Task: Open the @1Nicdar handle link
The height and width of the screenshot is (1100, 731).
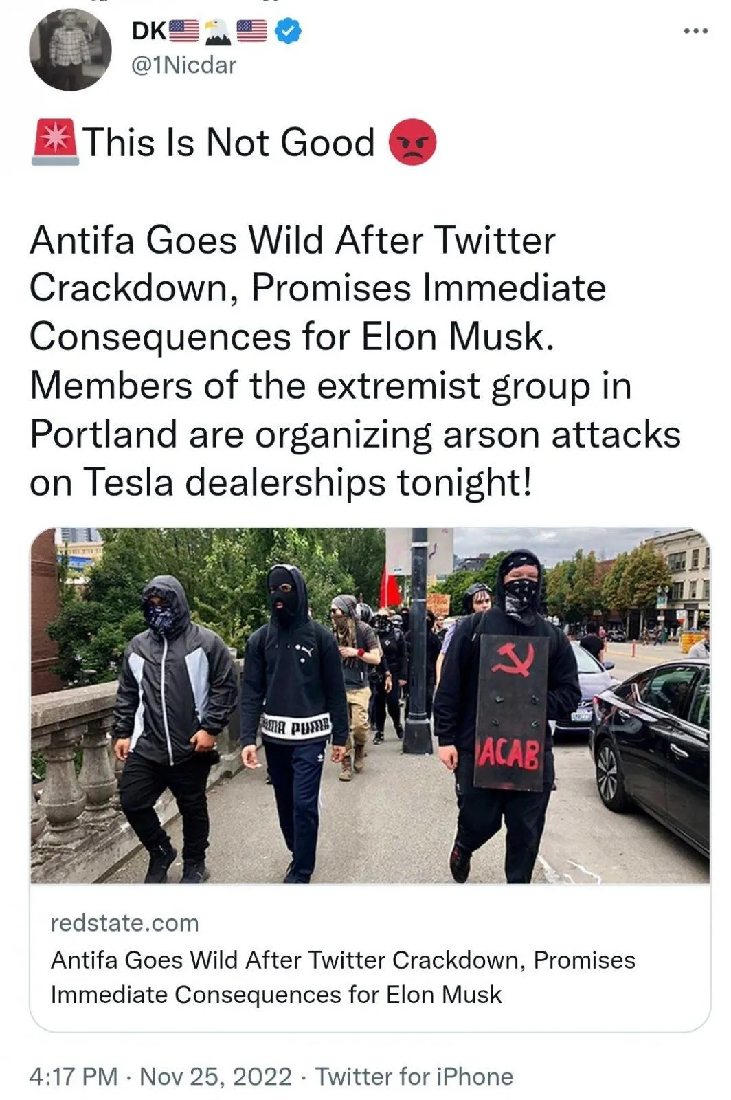Action: click(x=183, y=65)
